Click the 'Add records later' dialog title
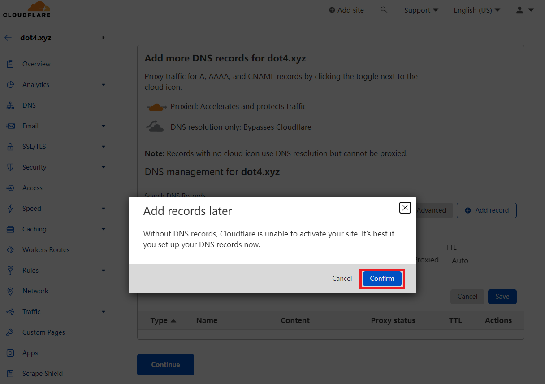545x384 pixels. click(x=188, y=211)
